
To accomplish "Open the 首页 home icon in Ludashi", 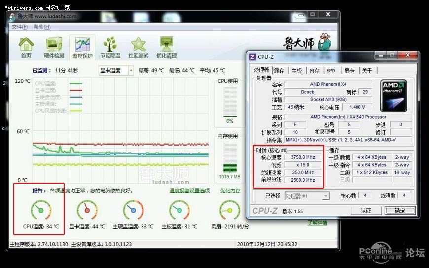I will point(26,44).
